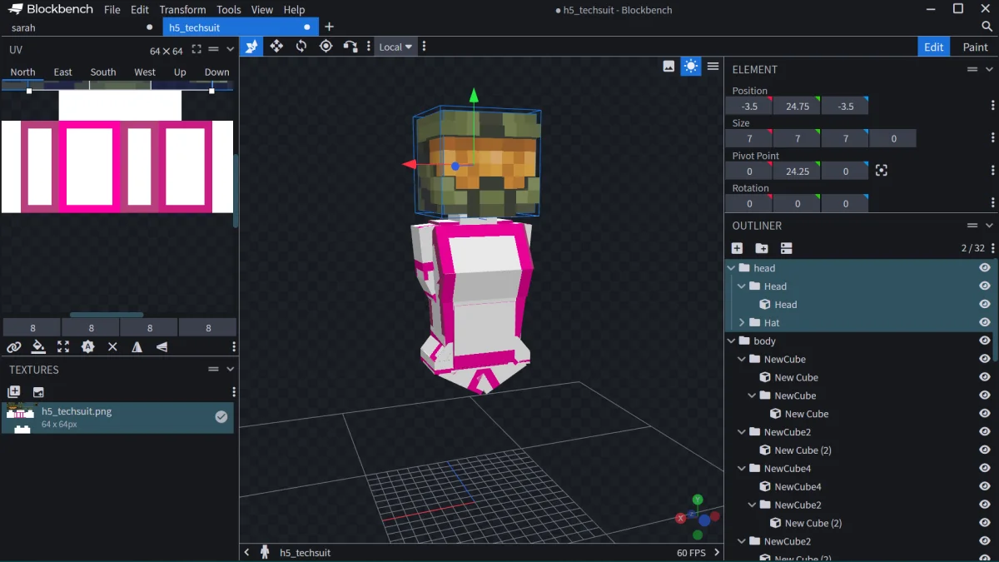This screenshot has height=562, width=999.
Task: Switch to Edit mode
Action: pyautogui.click(x=934, y=47)
